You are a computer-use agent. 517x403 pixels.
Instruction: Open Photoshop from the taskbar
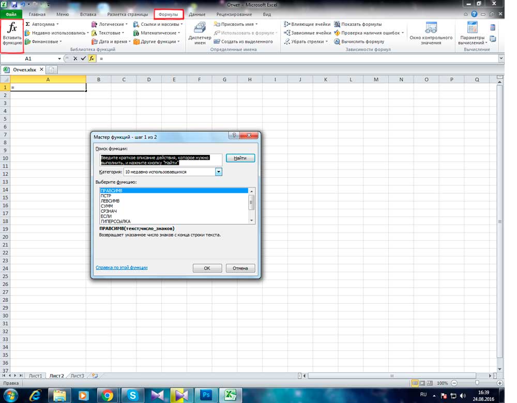[207, 395]
